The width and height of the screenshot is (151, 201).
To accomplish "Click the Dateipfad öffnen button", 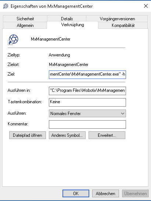I will pyautogui.click(x=28, y=135).
